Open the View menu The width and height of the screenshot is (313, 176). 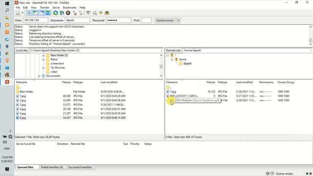pos(34,8)
